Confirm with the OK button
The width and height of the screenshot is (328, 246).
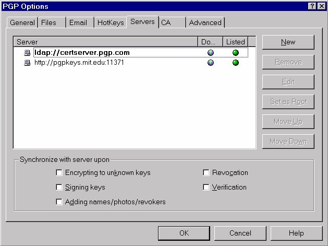[x=184, y=233]
